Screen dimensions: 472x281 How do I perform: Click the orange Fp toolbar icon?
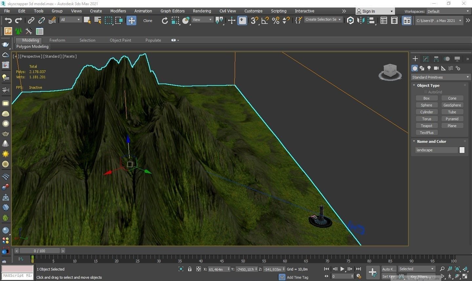8,31
